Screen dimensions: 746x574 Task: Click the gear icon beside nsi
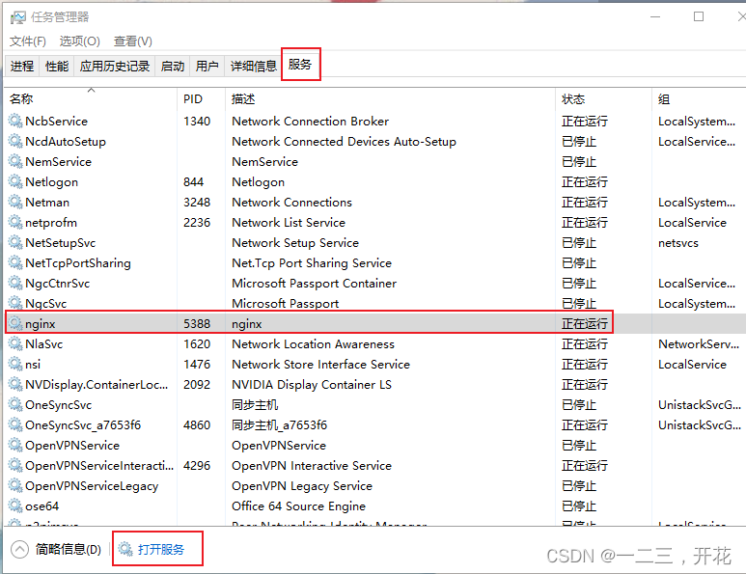(15, 365)
